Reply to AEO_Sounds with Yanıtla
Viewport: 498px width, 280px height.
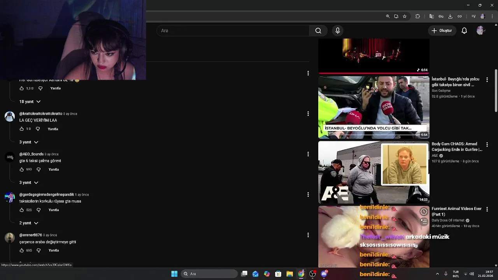click(x=54, y=170)
